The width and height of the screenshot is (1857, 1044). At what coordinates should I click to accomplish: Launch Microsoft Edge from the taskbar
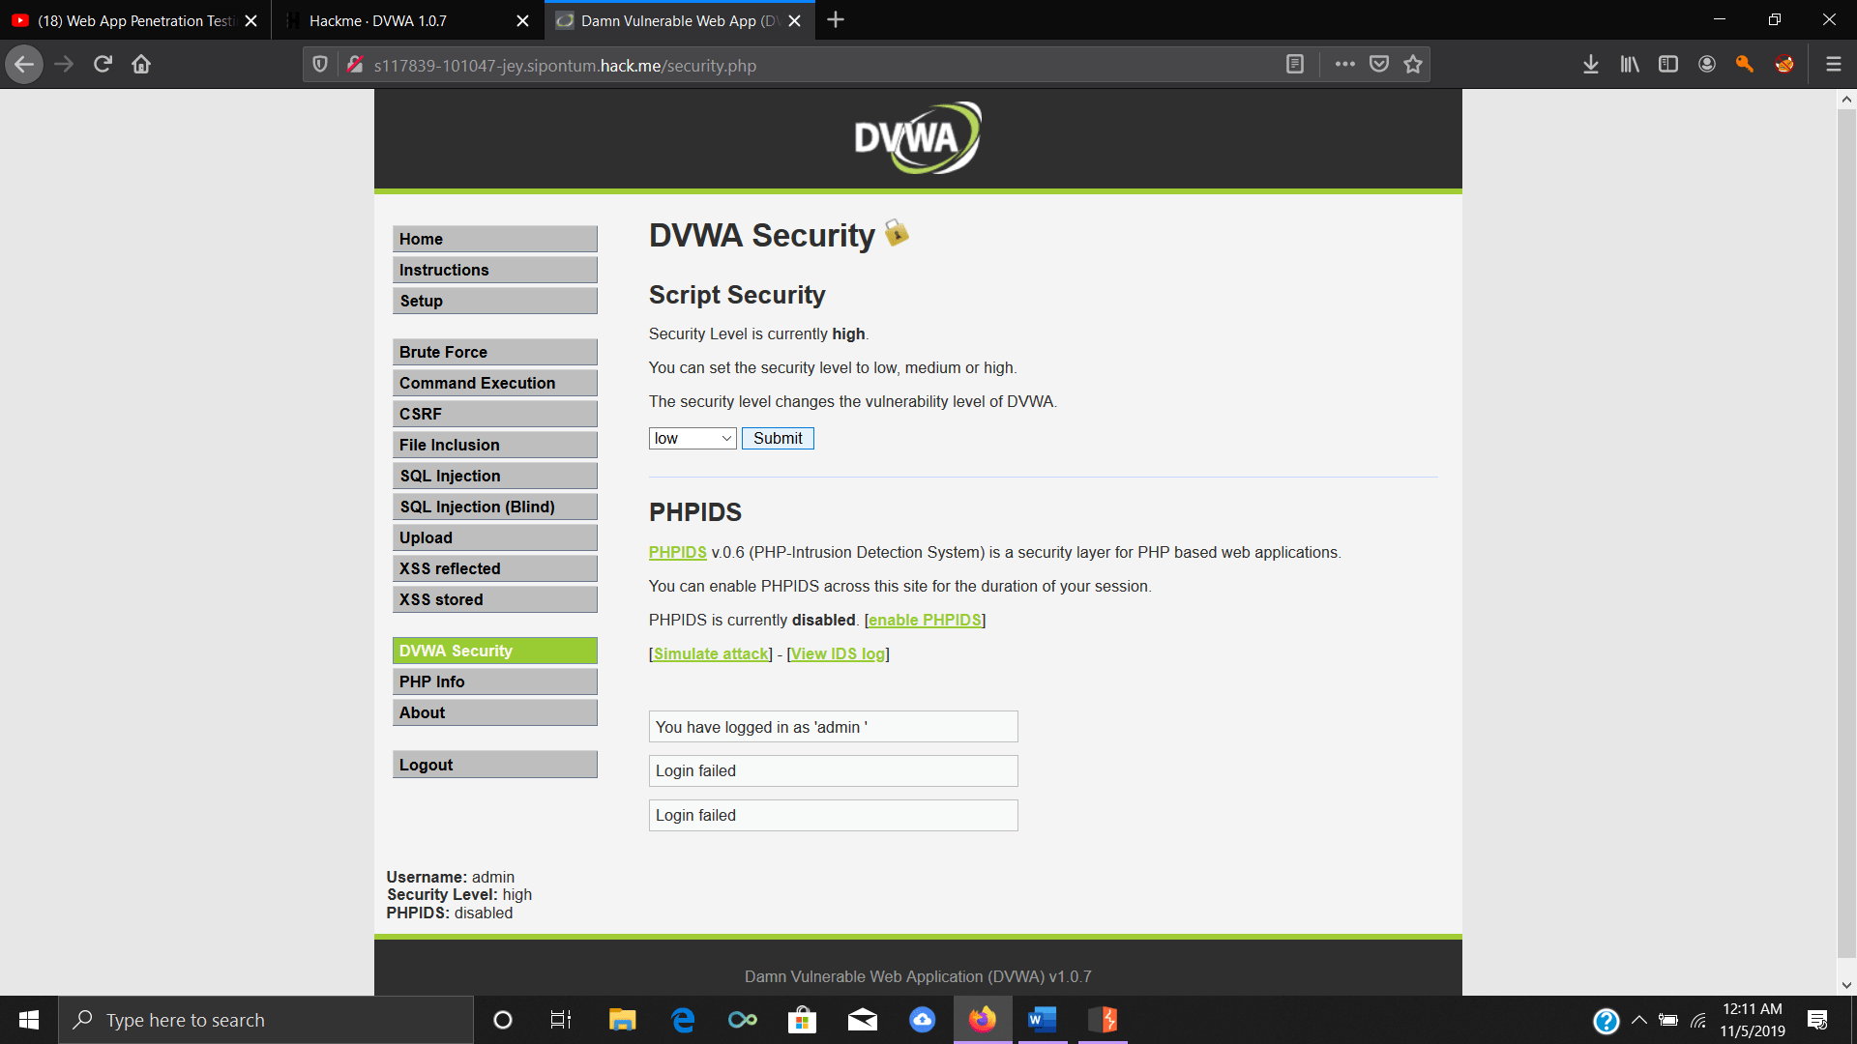click(683, 1020)
